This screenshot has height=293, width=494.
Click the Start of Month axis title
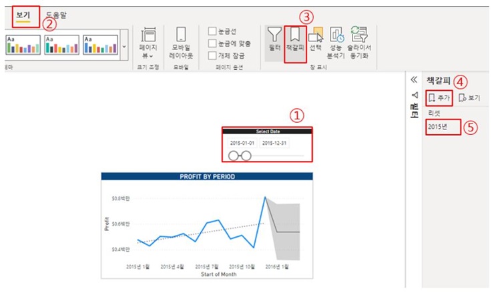pyautogui.click(x=219, y=274)
